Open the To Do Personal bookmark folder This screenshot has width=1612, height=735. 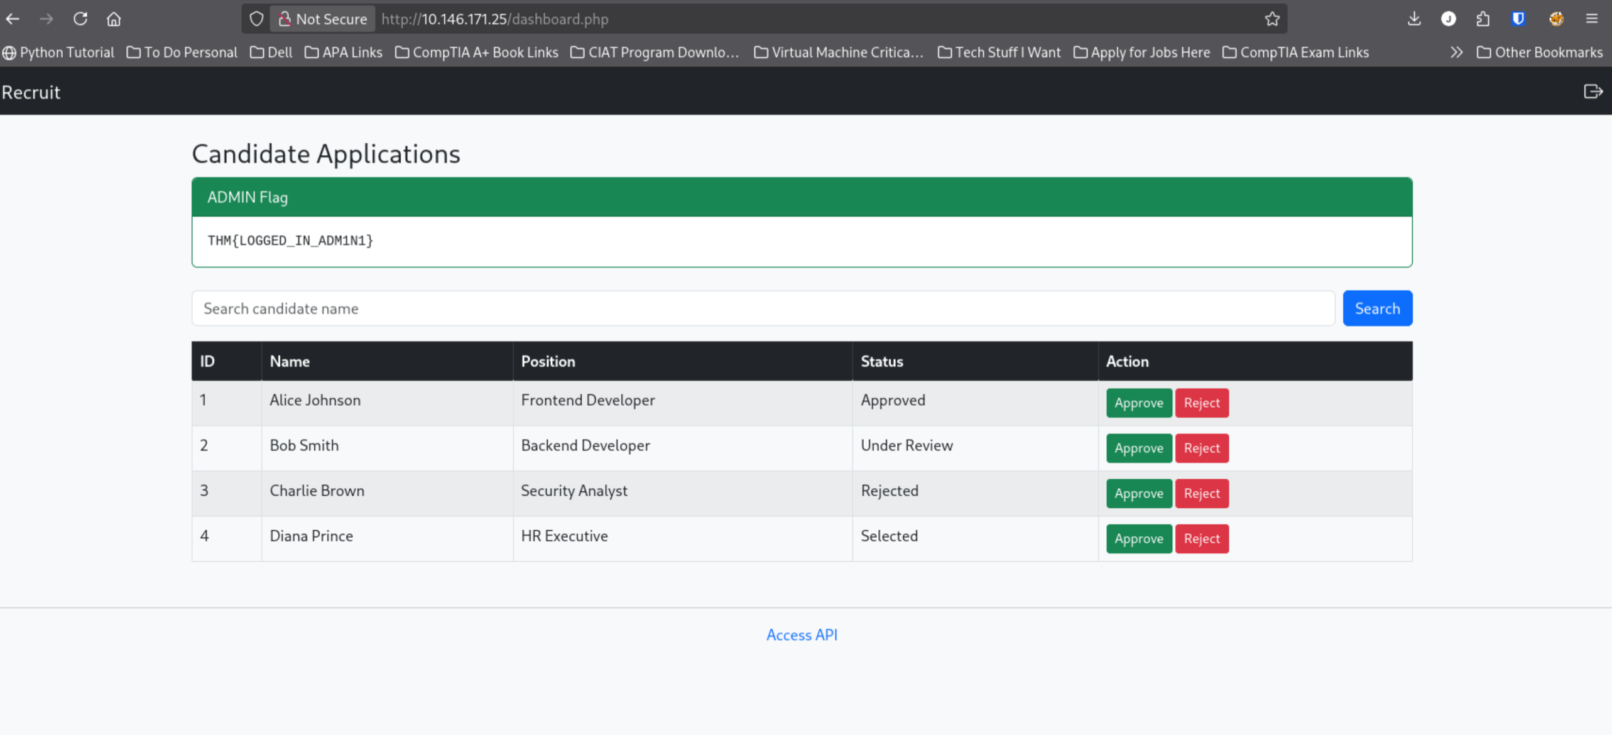coord(182,52)
